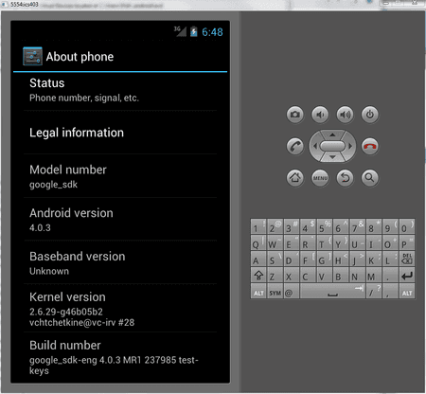Click the DEL key on keyboard

(x=407, y=259)
